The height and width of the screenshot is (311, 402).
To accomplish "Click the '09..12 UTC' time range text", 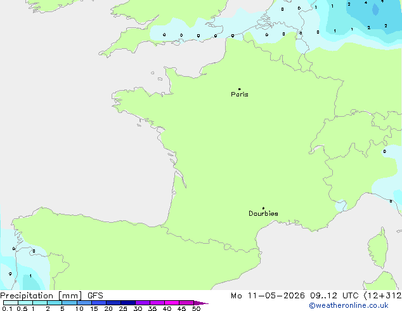I will point(334,296).
